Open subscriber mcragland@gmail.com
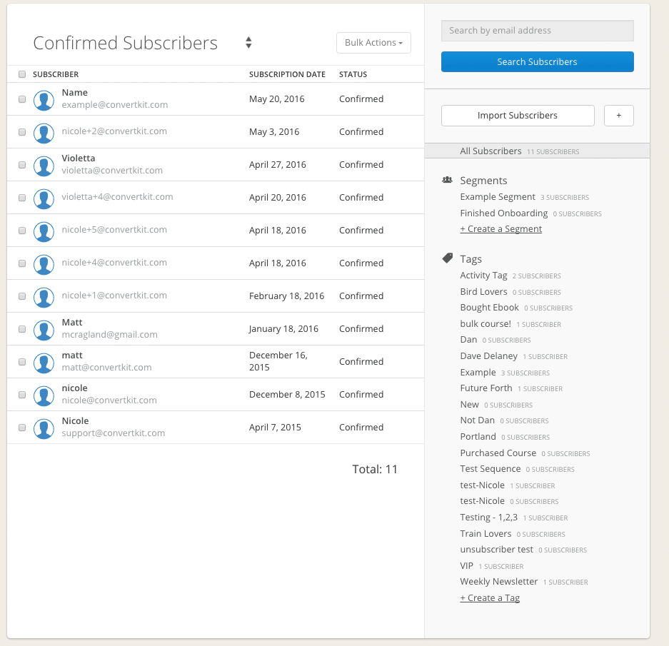The image size is (669, 646). (110, 335)
